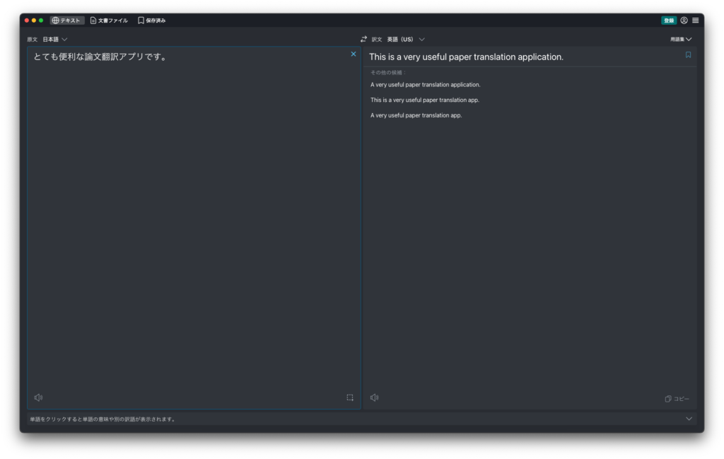The height and width of the screenshot is (459, 724).
Task: Bookmark the current translation
Action: (688, 55)
